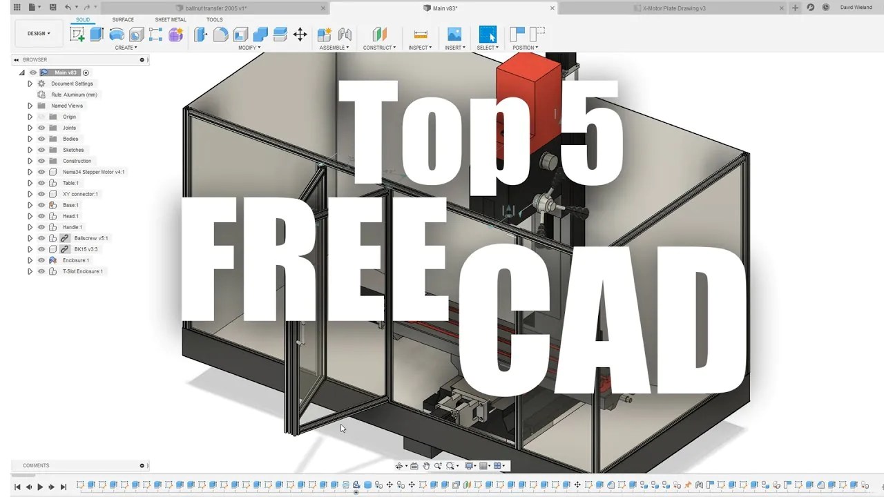Launch the Create Form tool
Image resolution: width=884 pixels, height=497 pixels.
[x=175, y=35]
